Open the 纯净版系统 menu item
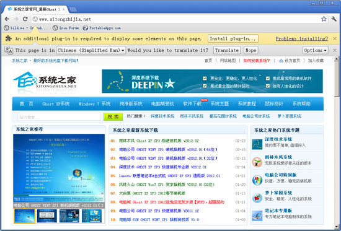341x231 pixels. [x=131, y=103]
